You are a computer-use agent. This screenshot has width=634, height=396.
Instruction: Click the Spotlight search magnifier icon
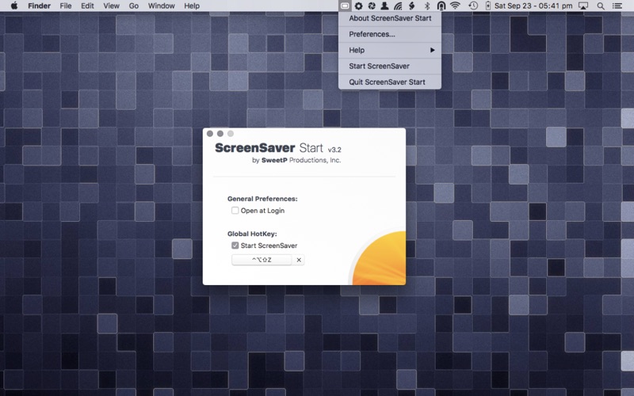600,6
